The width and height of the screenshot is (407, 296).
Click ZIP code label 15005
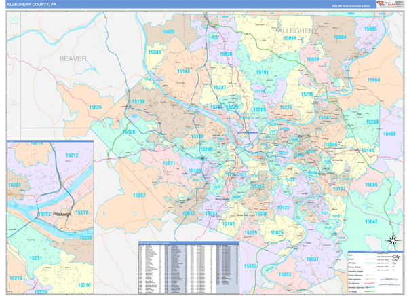[168, 32]
